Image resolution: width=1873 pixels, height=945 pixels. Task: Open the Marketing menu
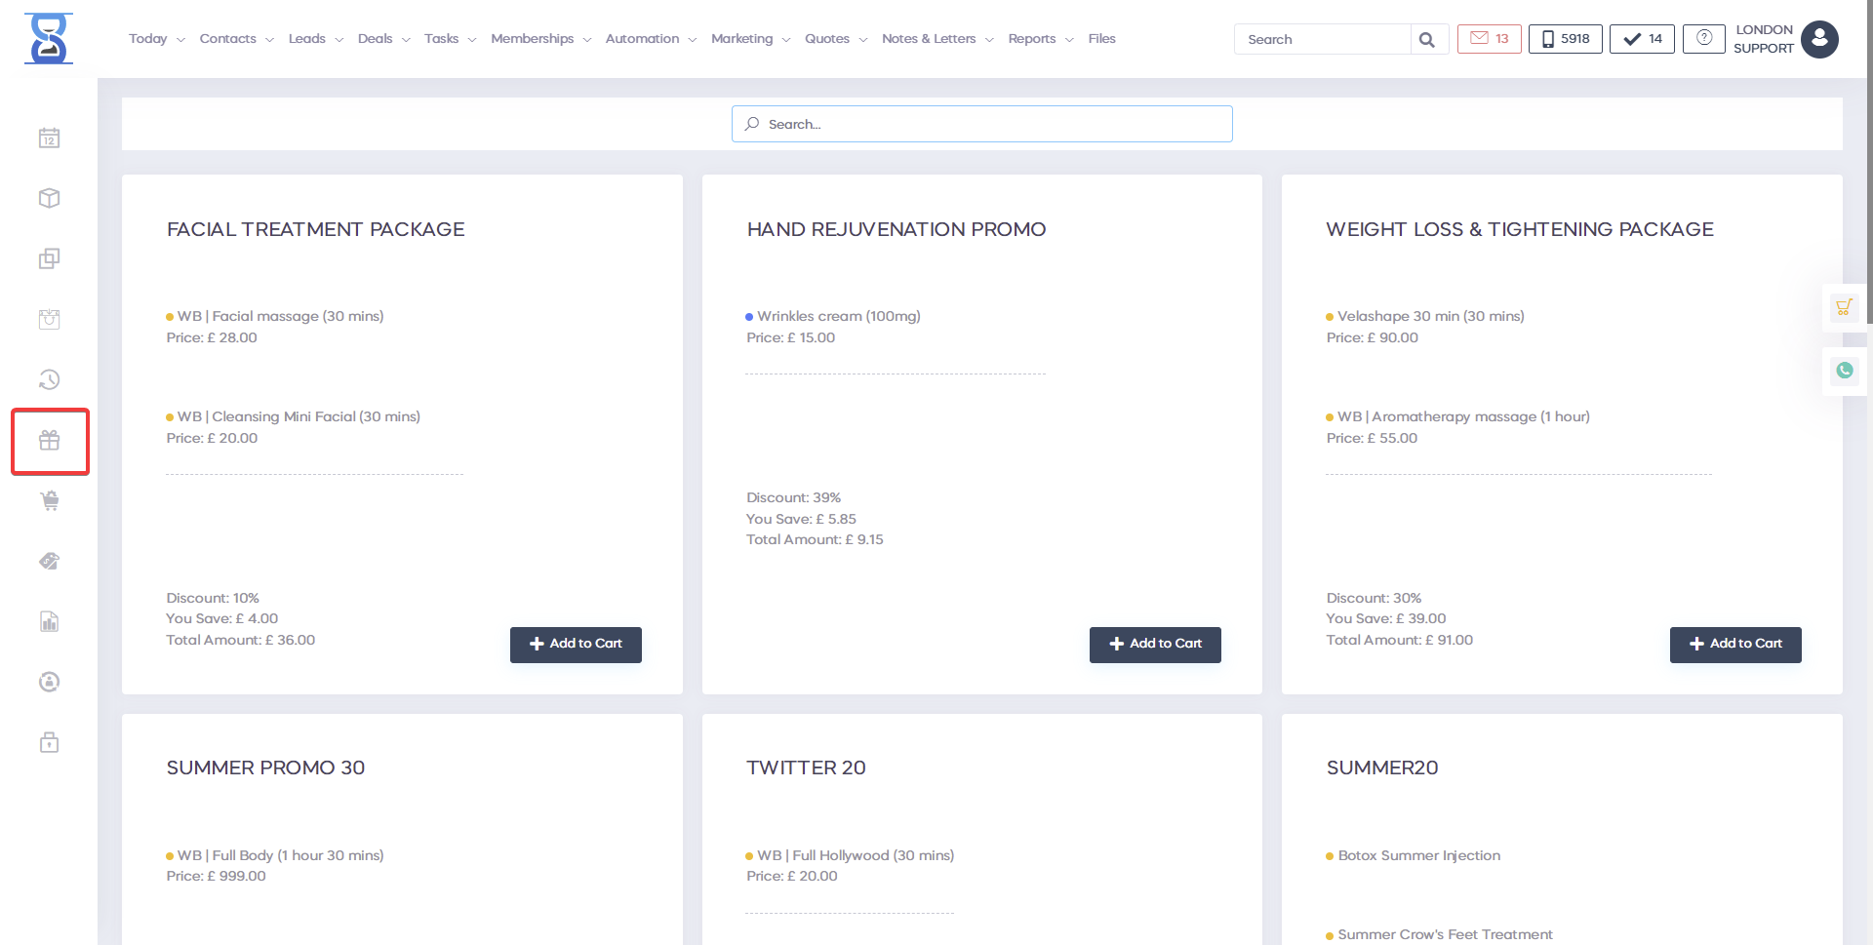(x=750, y=39)
